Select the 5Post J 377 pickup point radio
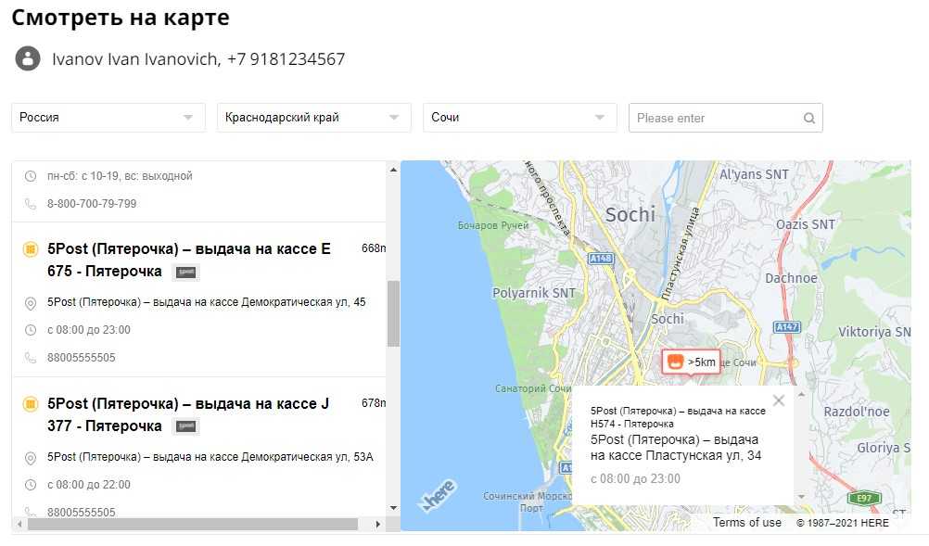The image size is (929, 546). [31, 403]
